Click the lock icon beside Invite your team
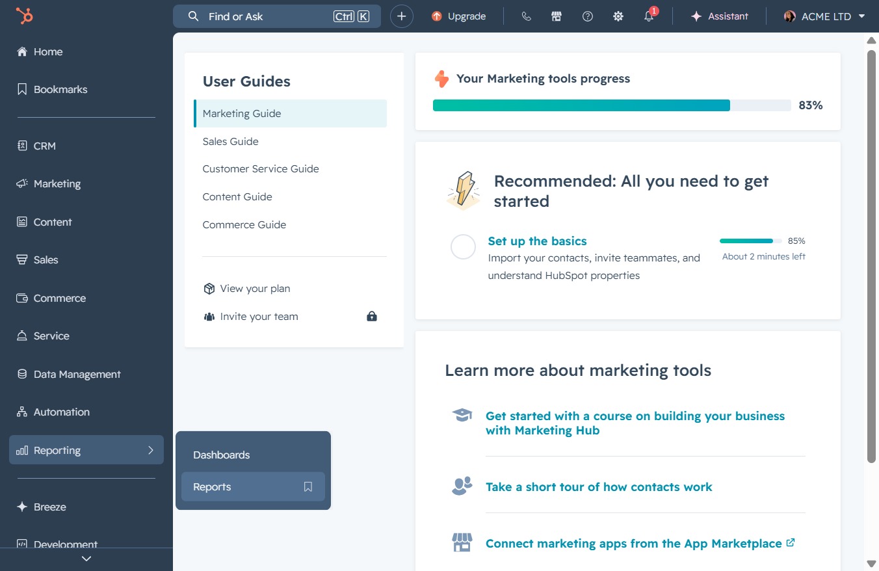 (x=372, y=316)
